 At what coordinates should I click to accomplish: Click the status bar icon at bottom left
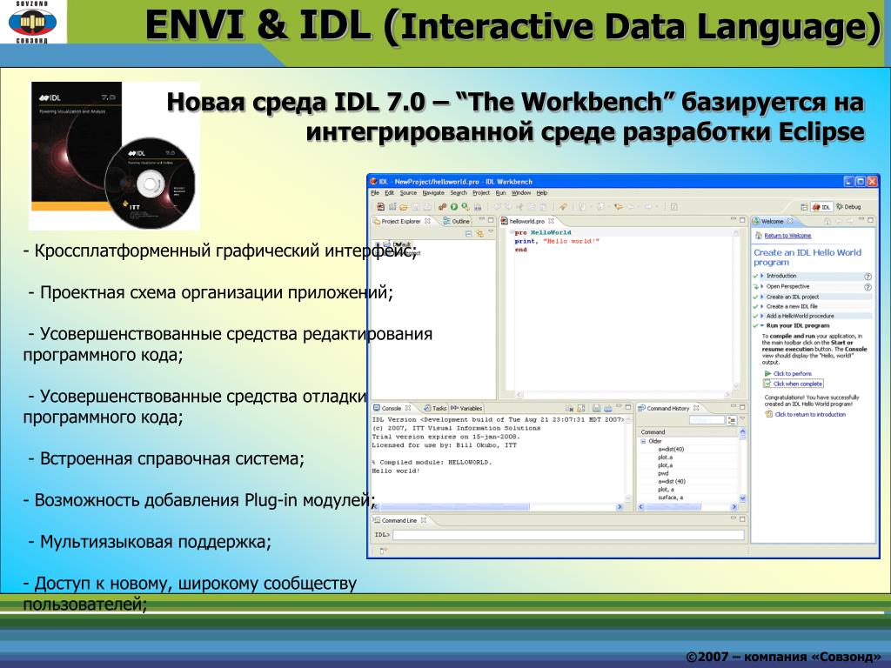tap(384, 551)
